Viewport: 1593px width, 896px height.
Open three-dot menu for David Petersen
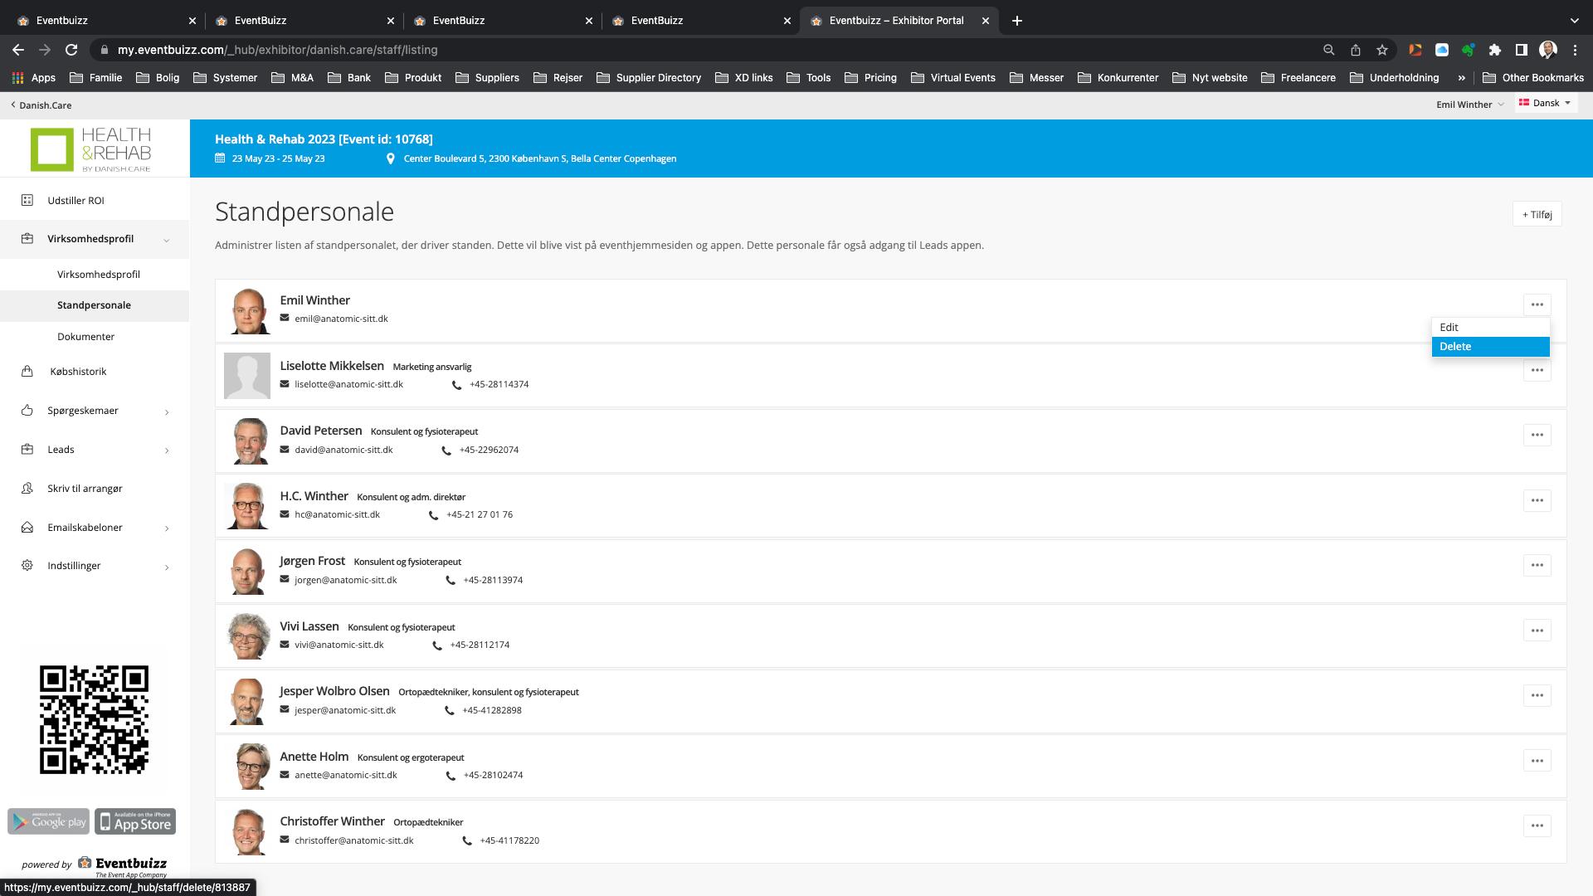pos(1537,435)
